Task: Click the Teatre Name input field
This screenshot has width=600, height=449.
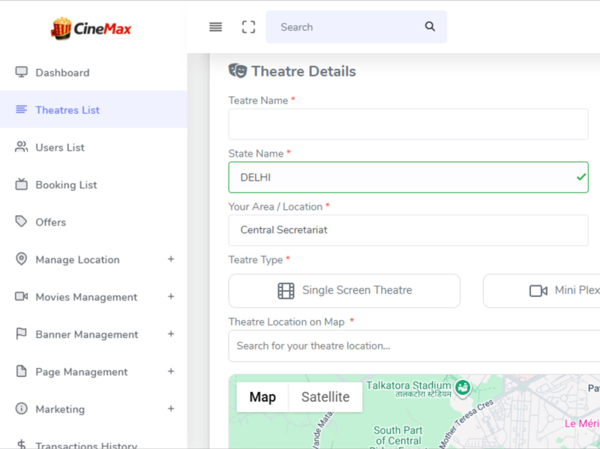Action: (408, 124)
